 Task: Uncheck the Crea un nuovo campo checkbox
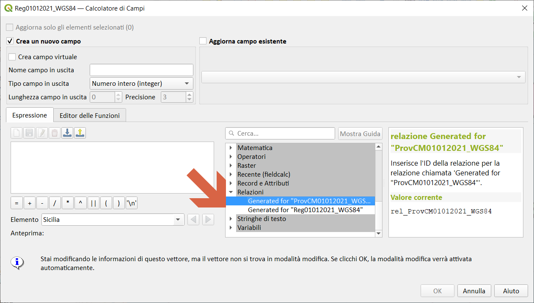[10, 41]
